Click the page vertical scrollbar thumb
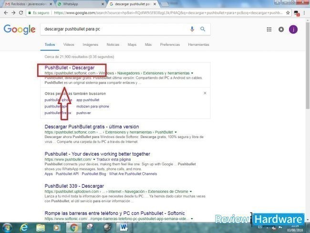The height and width of the screenshot is (233, 310). click(x=308, y=65)
